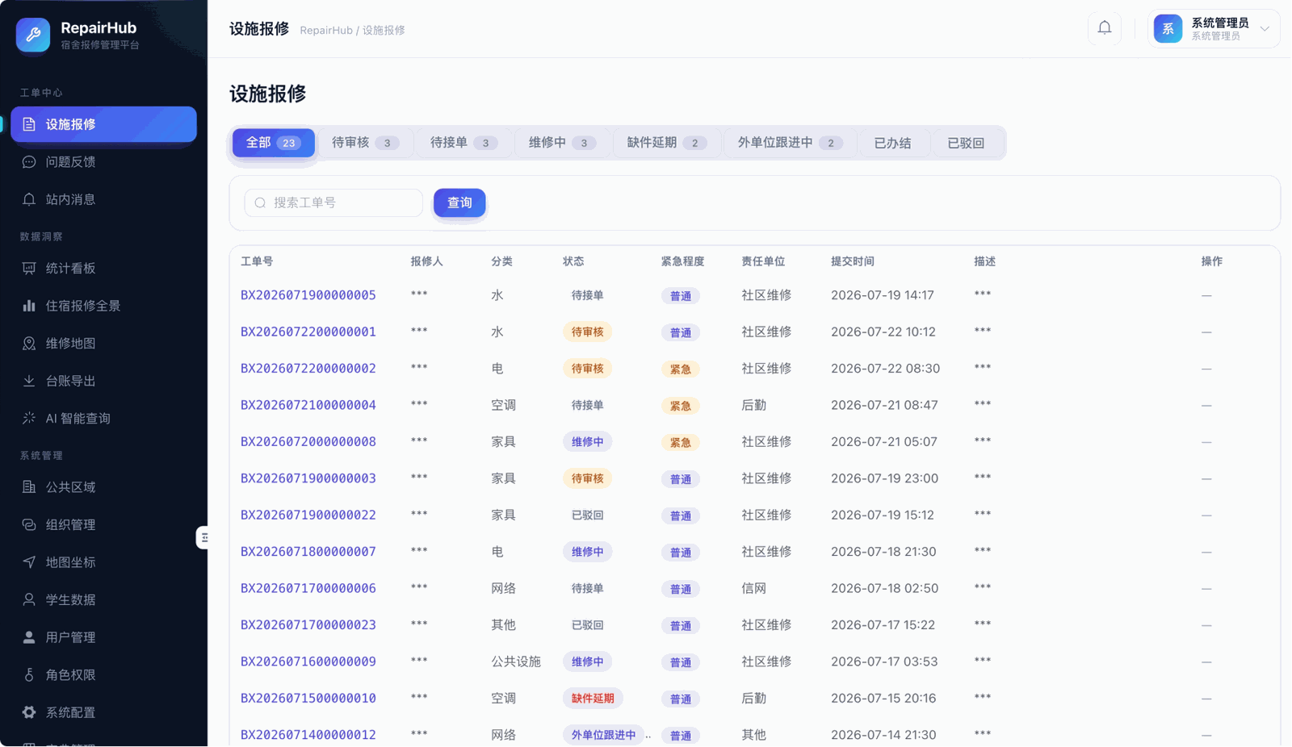Image resolution: width=1292 pixels, height=747 pixels.
Task: Click the RepairHub breadcrumb link
Action: pyautogui.click(x=326, y=31)
